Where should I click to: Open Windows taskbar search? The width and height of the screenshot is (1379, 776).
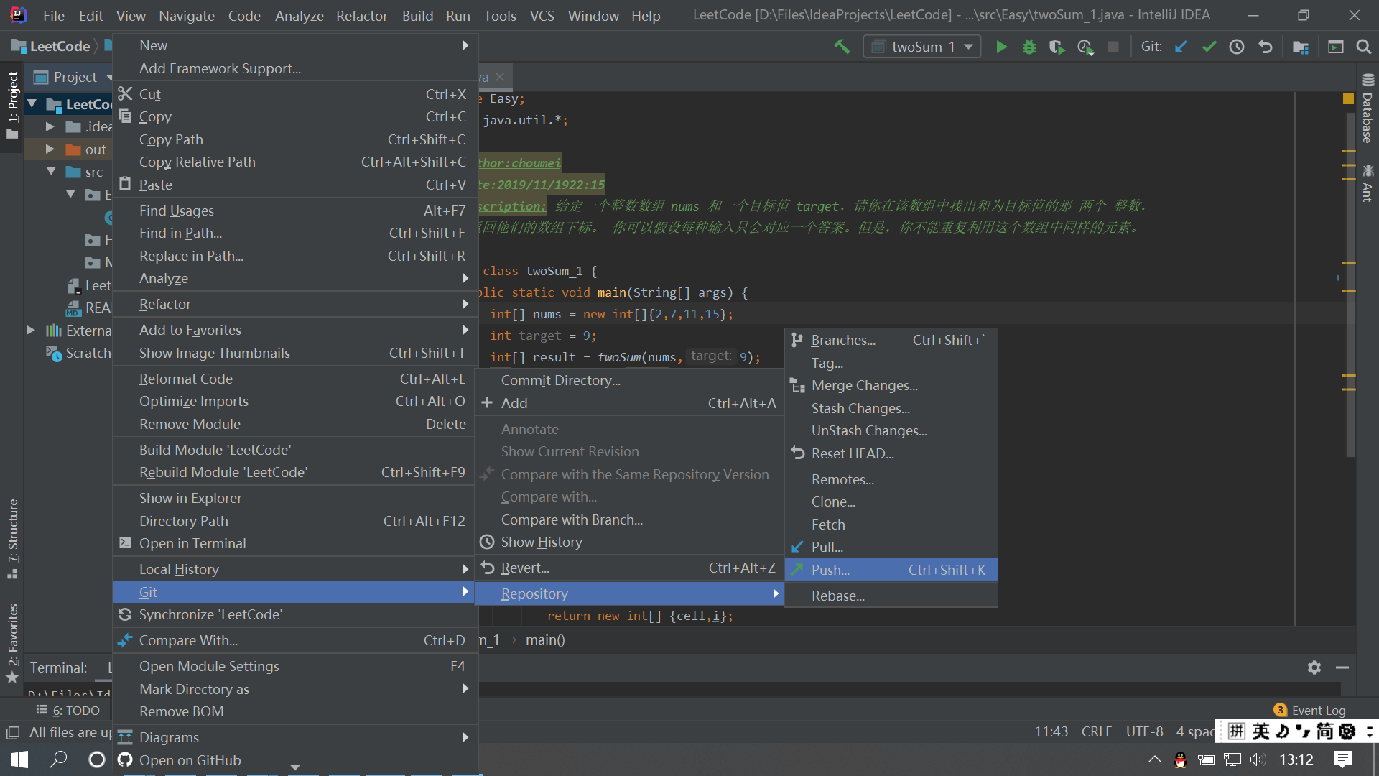click(x=58, y=759)
